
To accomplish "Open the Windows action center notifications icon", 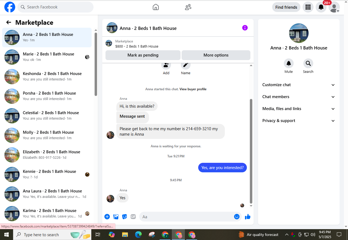I will 339,235.
